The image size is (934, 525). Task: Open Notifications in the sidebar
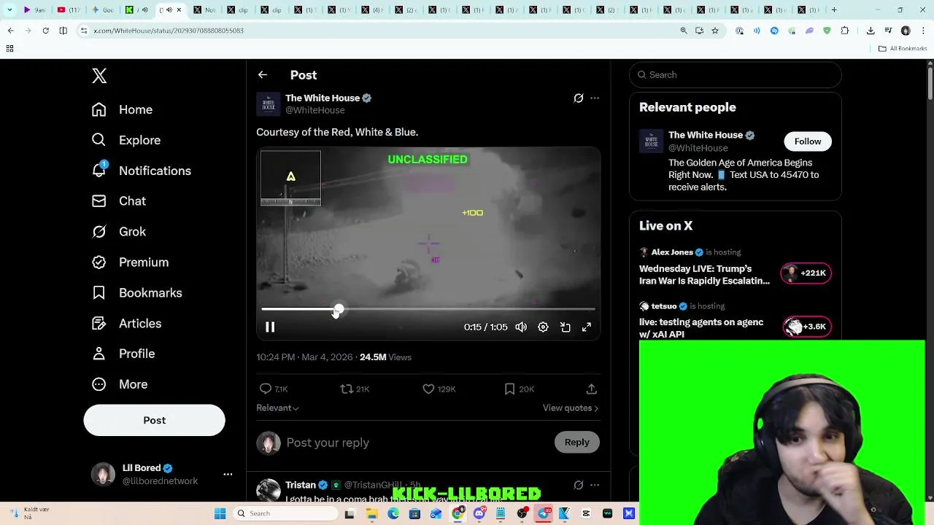[142, 171]
